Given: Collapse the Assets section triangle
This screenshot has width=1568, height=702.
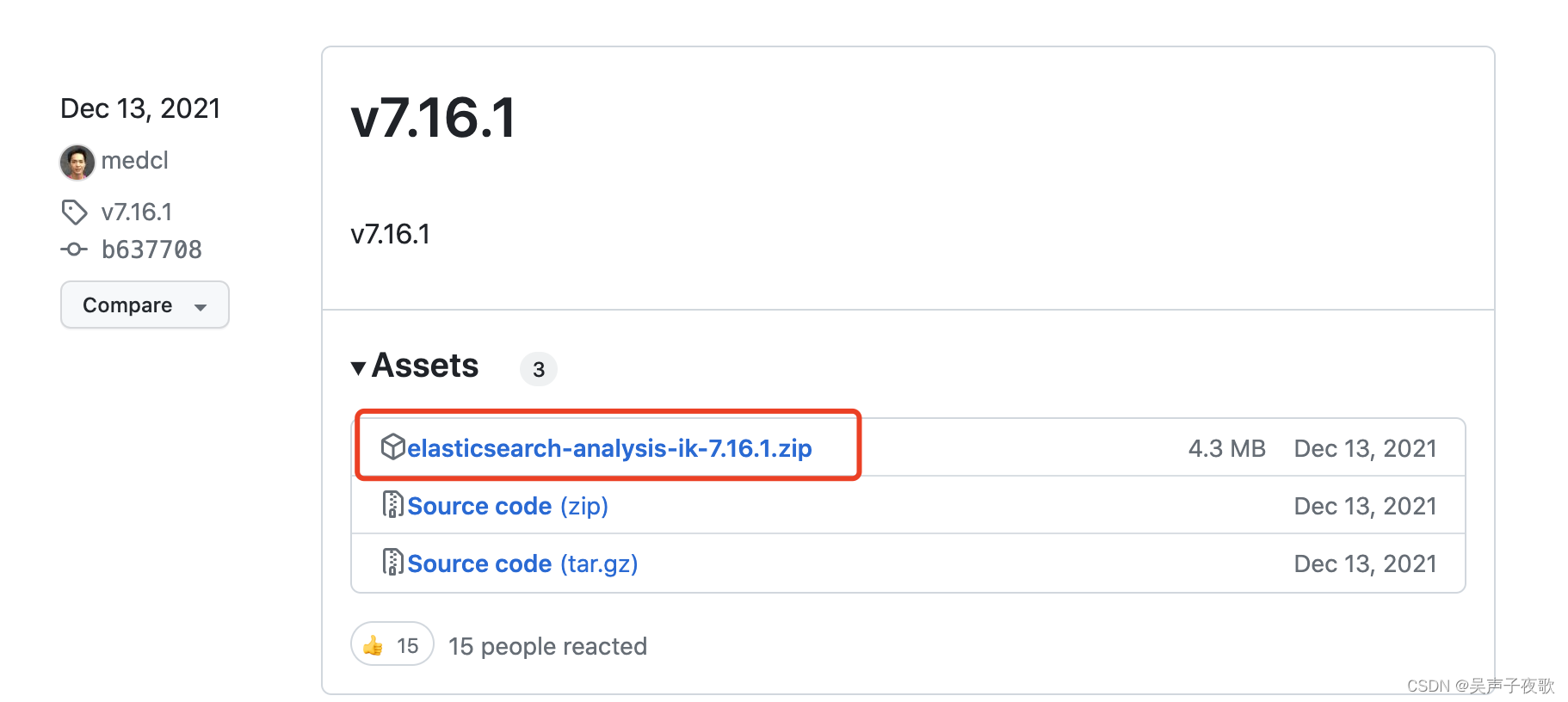Looking at the screenshot, I should coord(359,368).
